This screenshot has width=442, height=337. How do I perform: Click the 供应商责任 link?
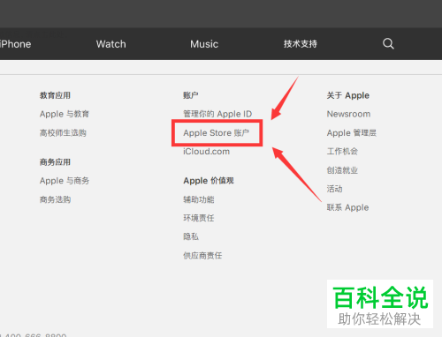click(x=202, y=256)
